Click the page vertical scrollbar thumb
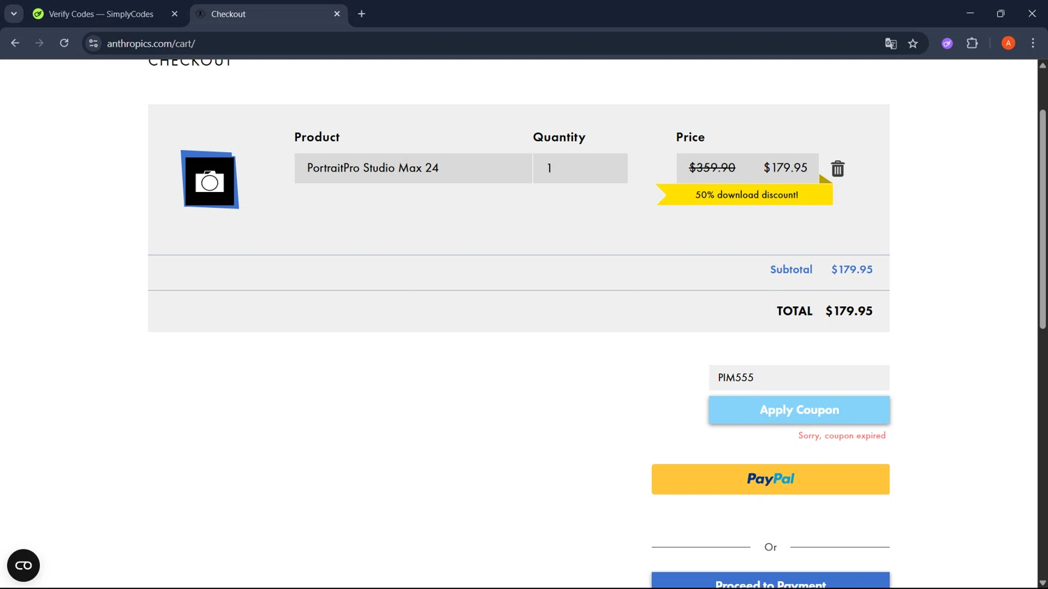 (x=1042, y=219)
